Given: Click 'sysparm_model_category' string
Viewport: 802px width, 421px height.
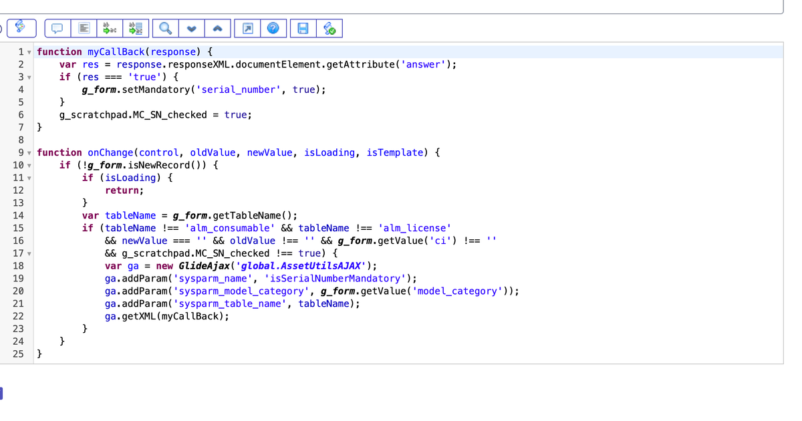Looking at the screenshot, I should tap(241, 291).
